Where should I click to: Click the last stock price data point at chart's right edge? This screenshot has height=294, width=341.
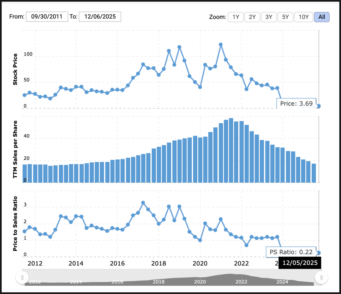tap(319, 106)
